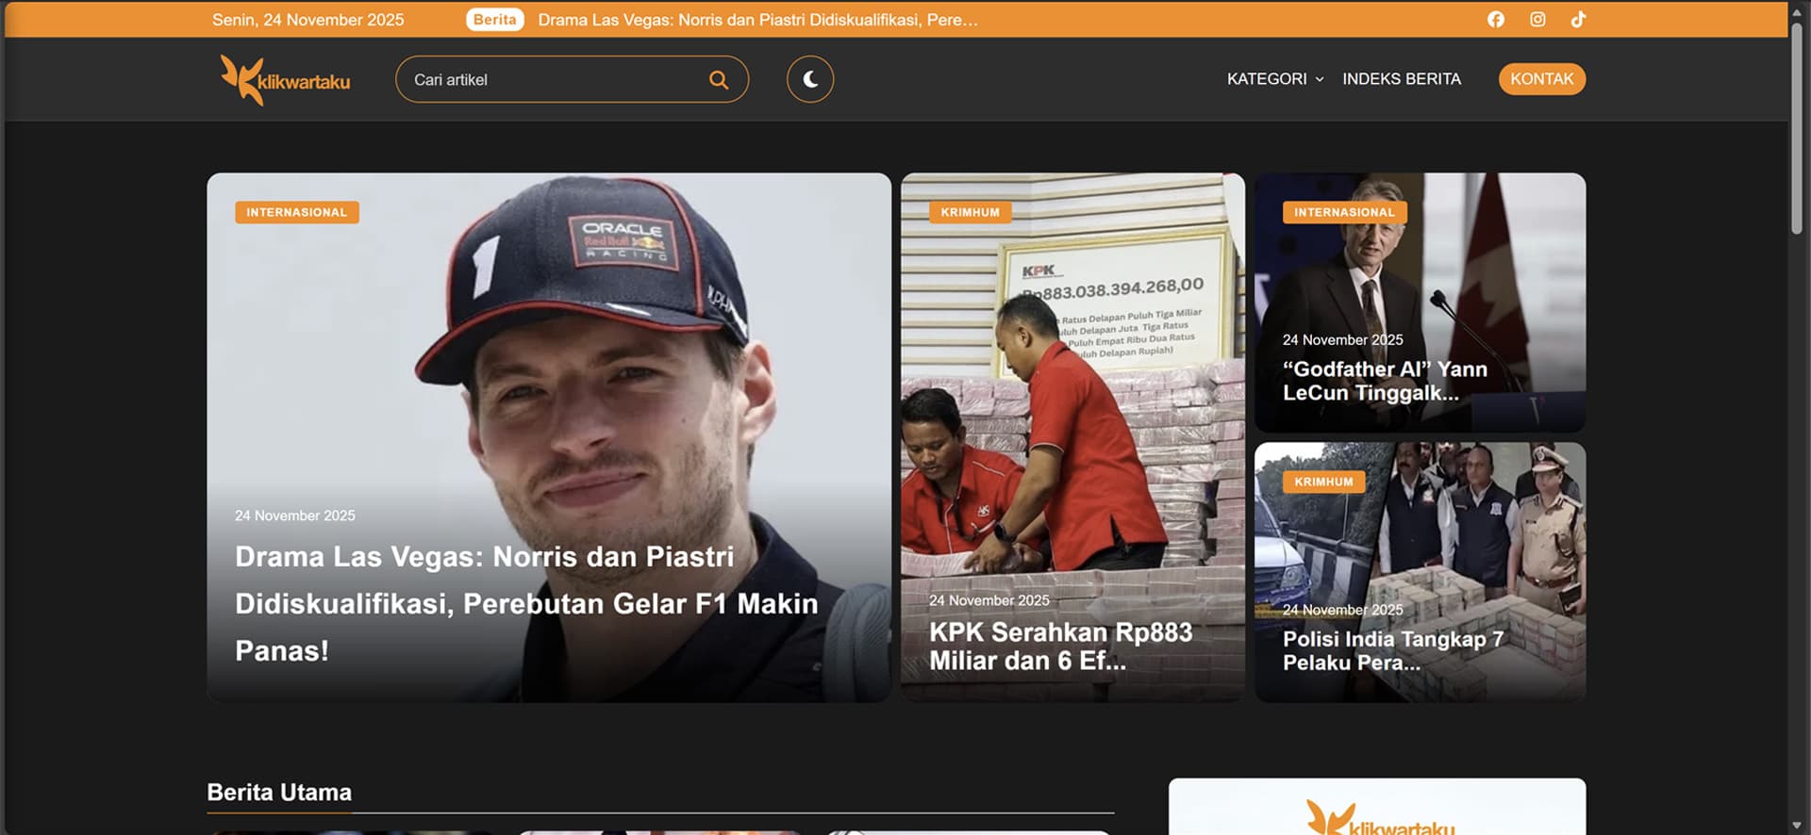Focus the Cari artikel search field
The width and height of the screenshot is (1811, 835).
(x=572, y=79)
